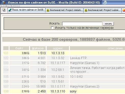Expand the third collapsed toolbar grippy
125x94 pixels.
point(15,6)
